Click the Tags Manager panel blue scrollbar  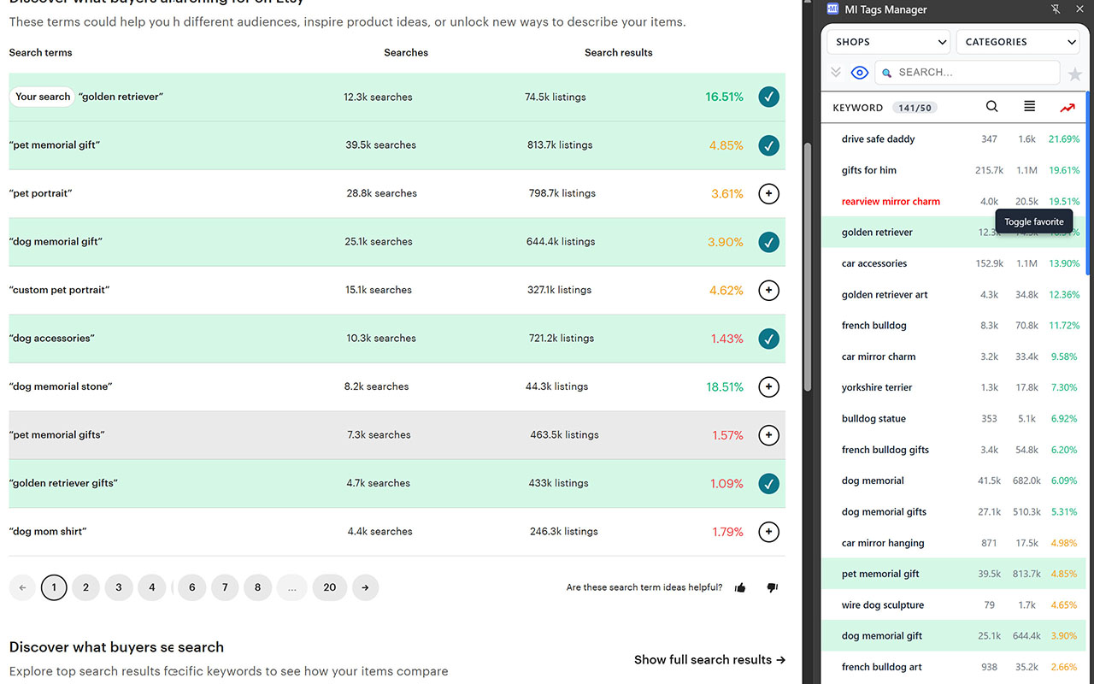[x=1087, y=184]
